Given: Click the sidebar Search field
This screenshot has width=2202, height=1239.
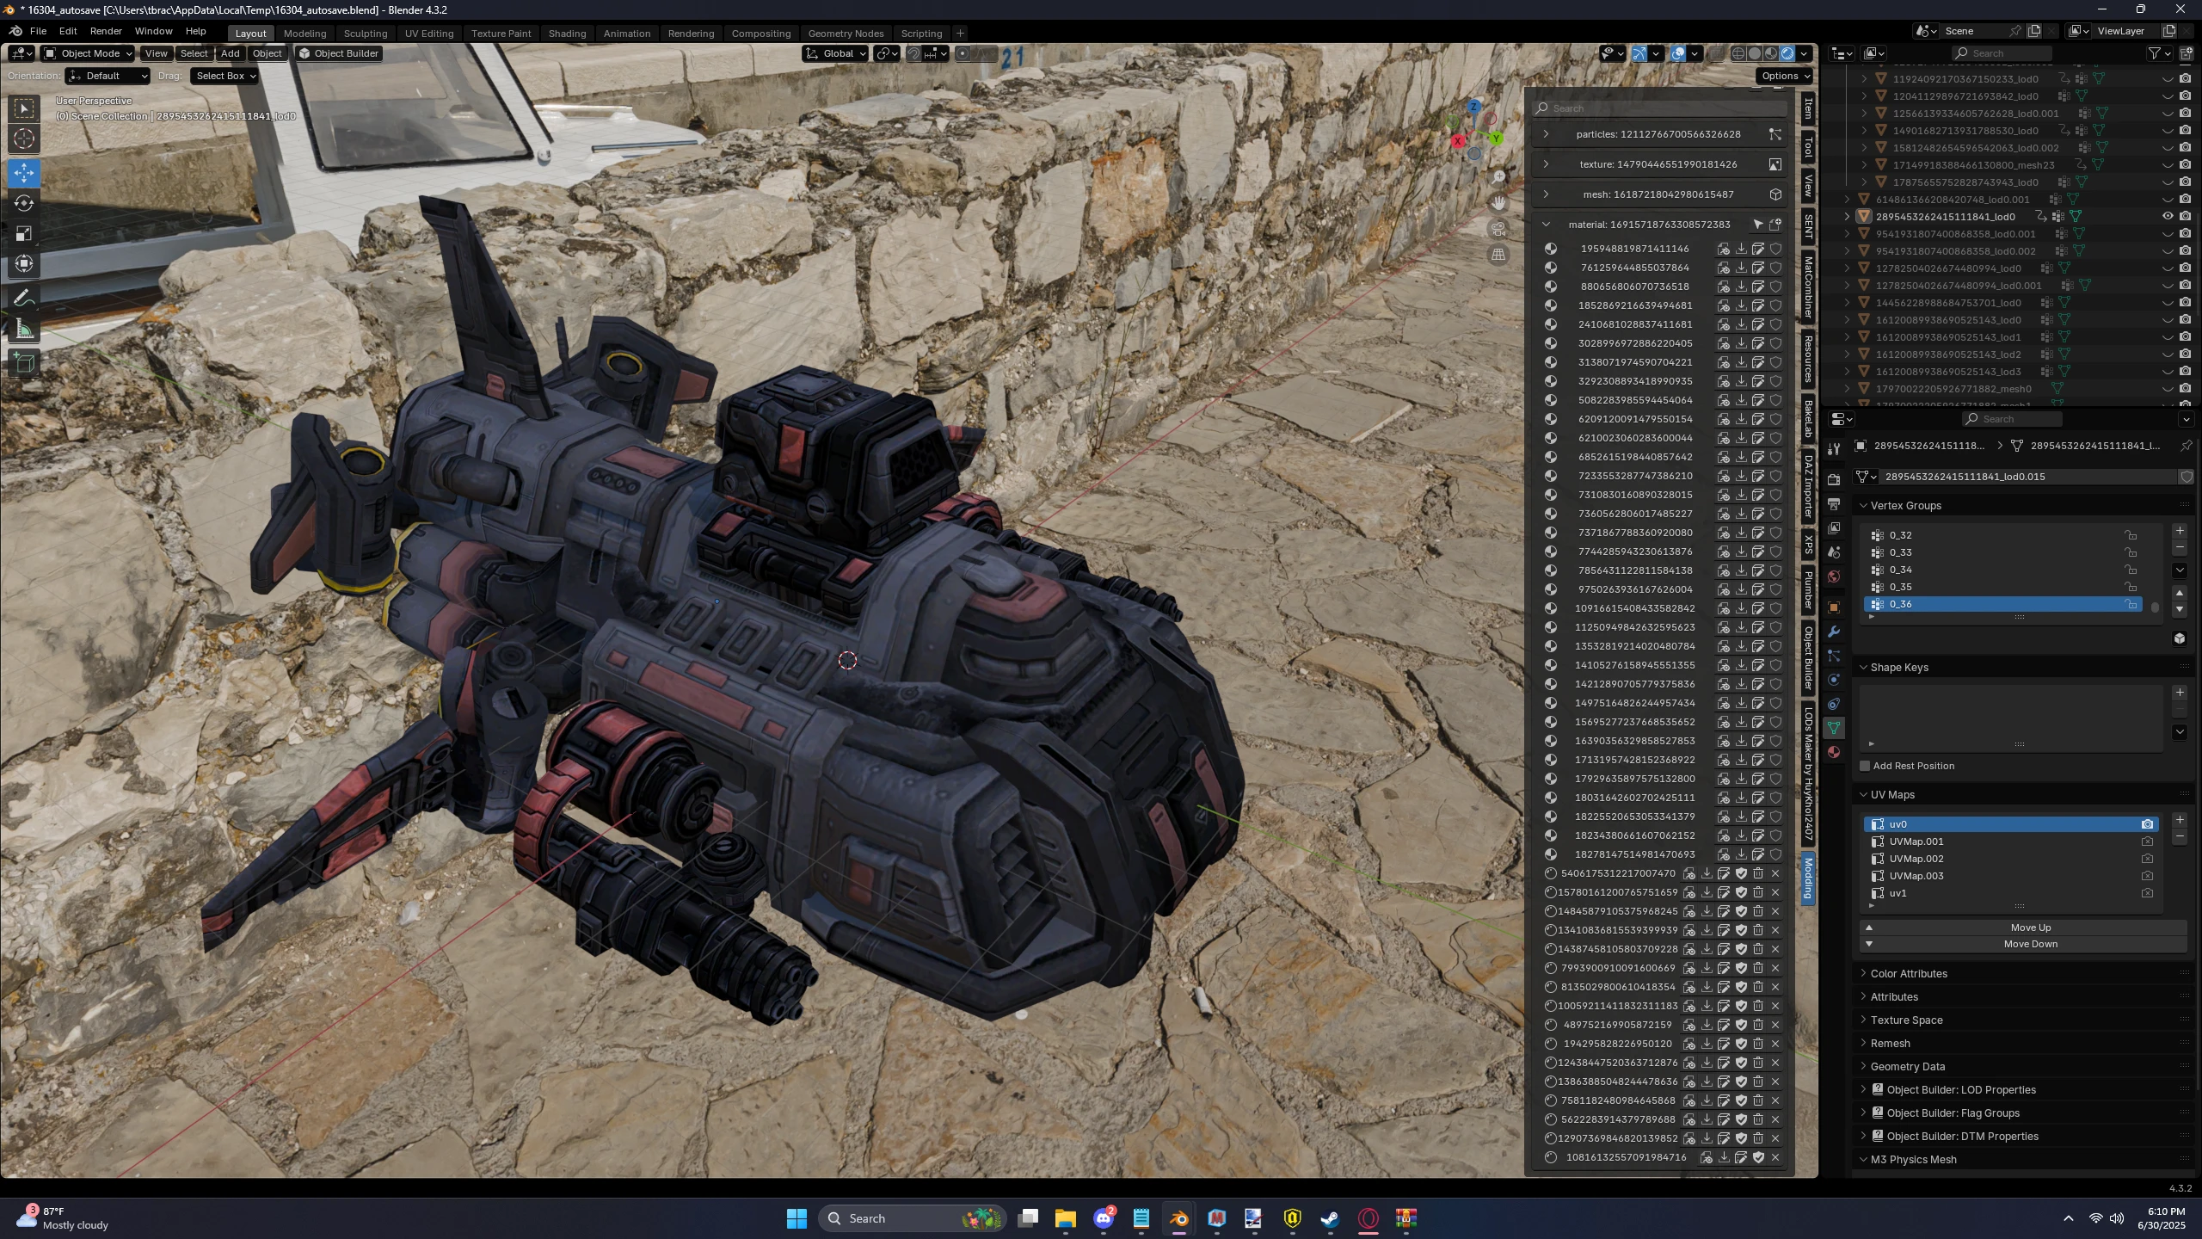Looking at the screenshot, I should pyautogui.click(x=1660, y=108).
